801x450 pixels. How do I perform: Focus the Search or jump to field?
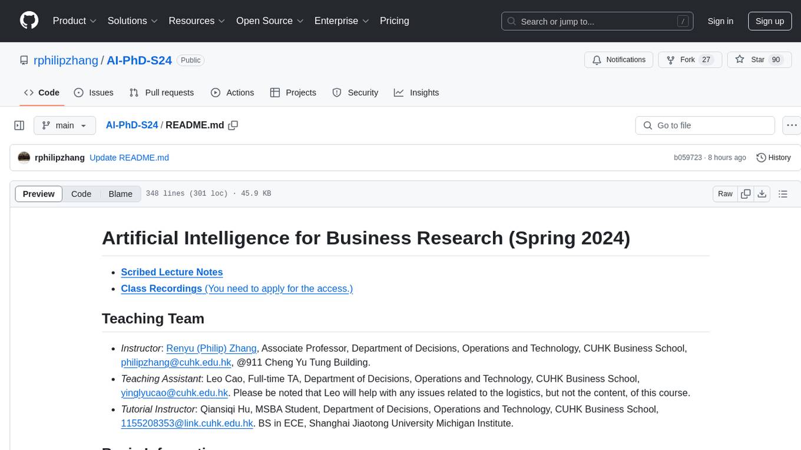point(597,21)
